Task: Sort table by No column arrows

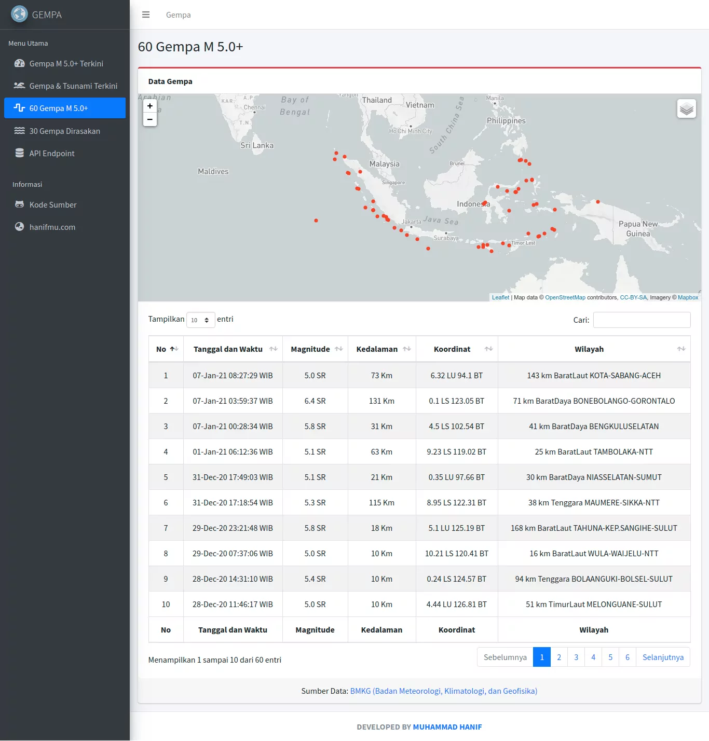Action: coord(174,349)
